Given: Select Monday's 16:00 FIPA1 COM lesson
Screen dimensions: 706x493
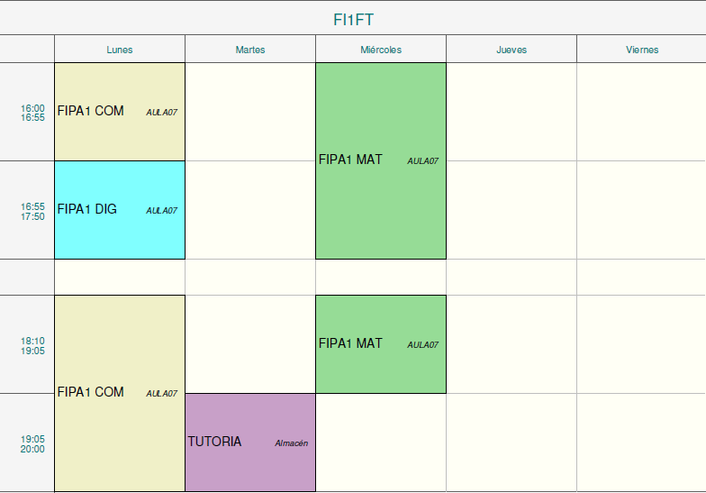Looking at the screenshot, I should tap(120, 112).
